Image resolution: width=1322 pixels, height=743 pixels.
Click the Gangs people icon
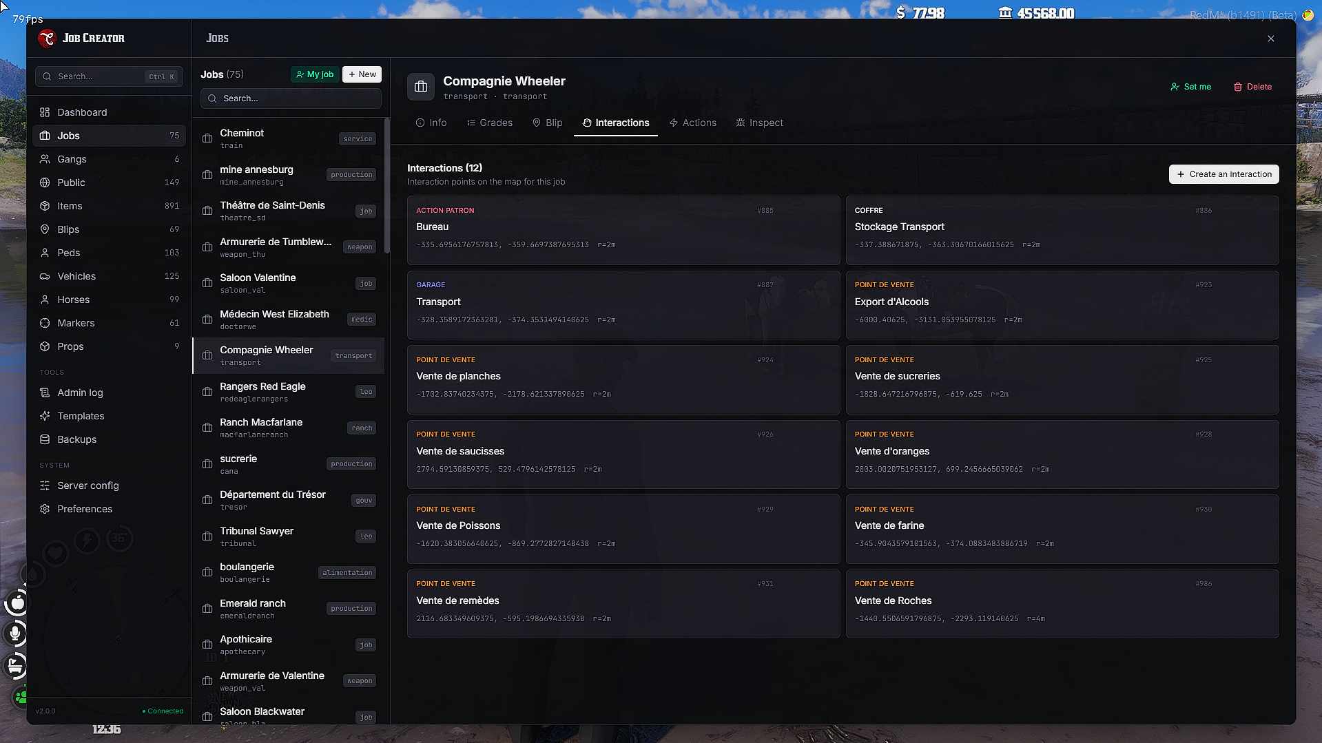(45, 159)
